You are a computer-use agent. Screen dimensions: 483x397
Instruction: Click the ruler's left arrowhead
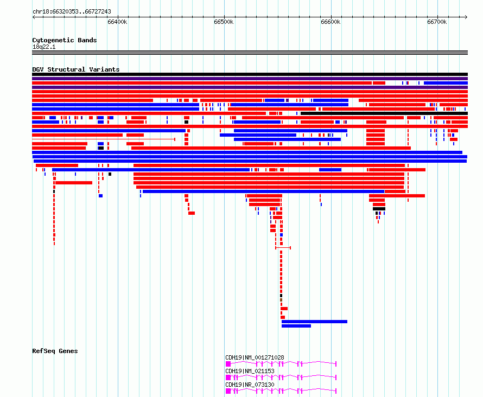34,17
